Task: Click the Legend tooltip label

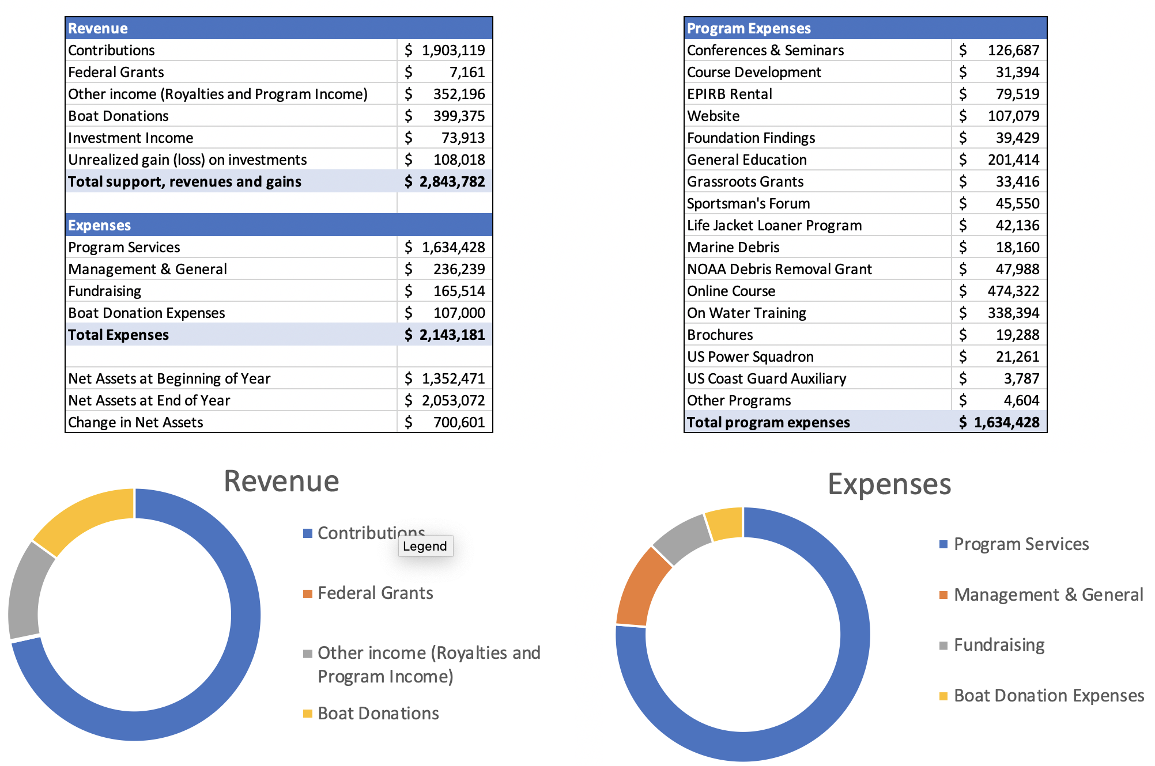Action: coord(425,546)
